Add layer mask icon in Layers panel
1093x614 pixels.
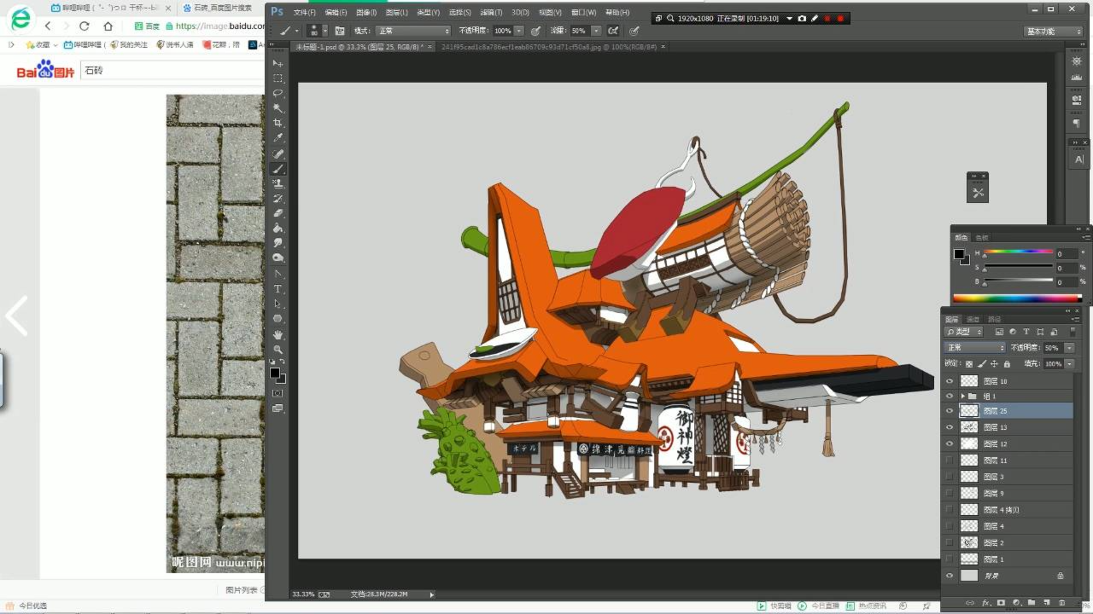1001,603
